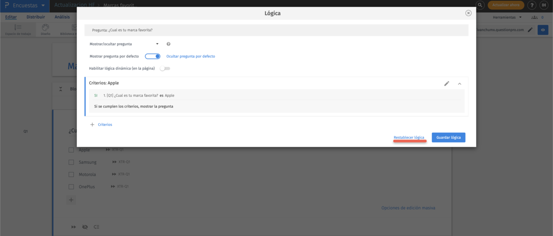Click Guardar lógica button
553x236 pixels.
(448, 138)
